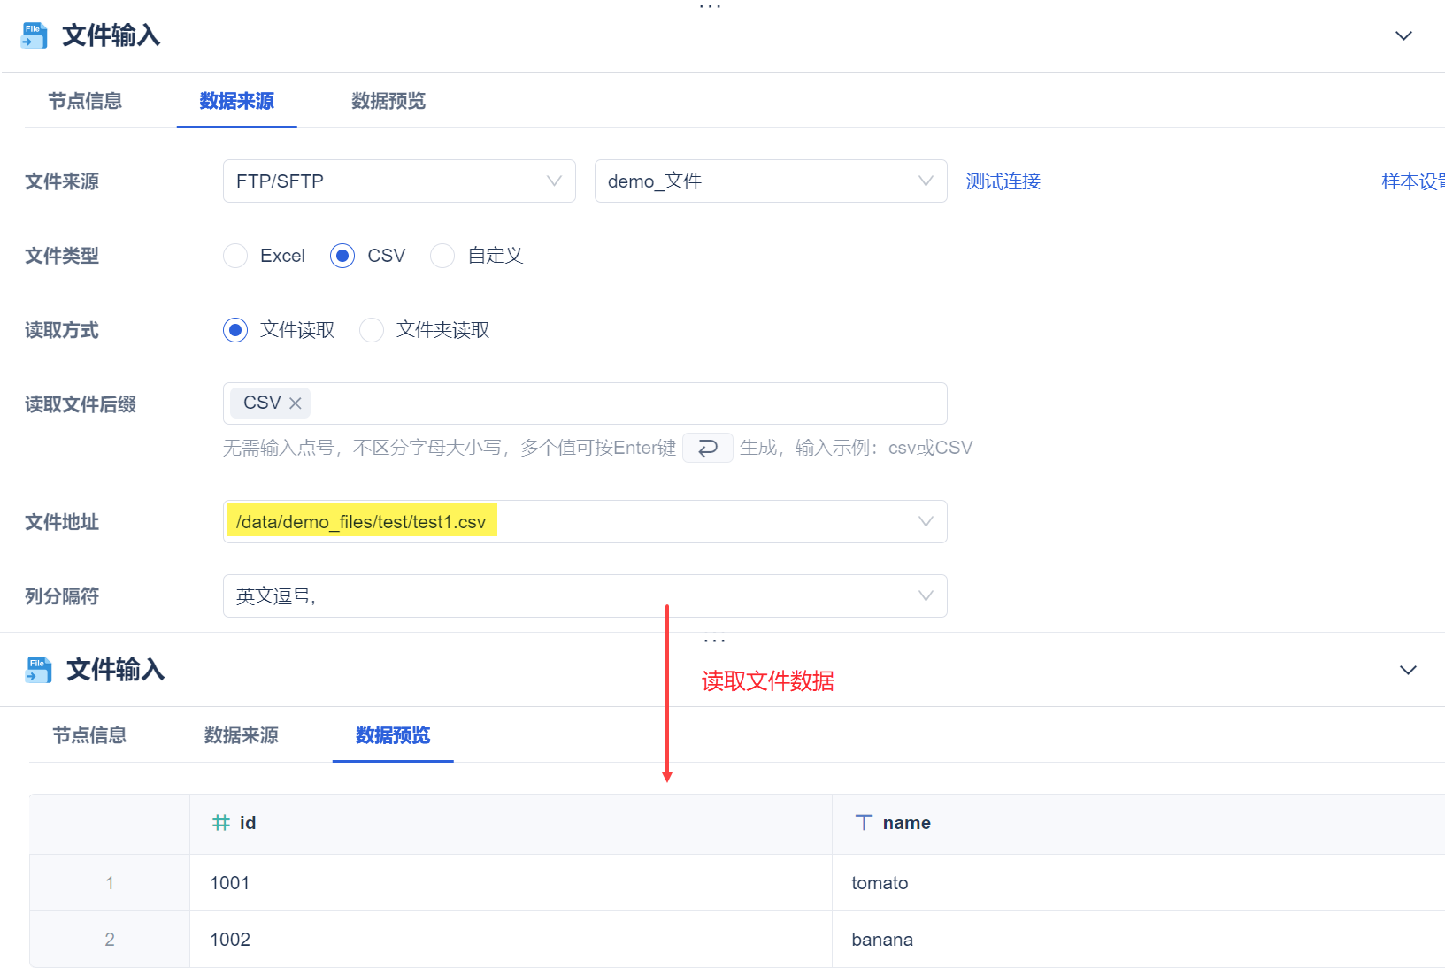Switch to 数据预览 tab in upper panel
This screenshot has height=968, width=1445.
(x=388, y=101)
